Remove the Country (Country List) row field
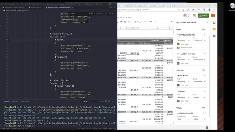Viewport: 235px width, 132px height. (x=205, y=34)
